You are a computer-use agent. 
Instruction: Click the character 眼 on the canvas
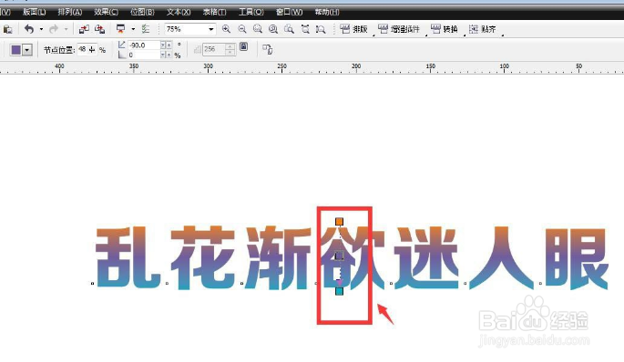point(577,258)
